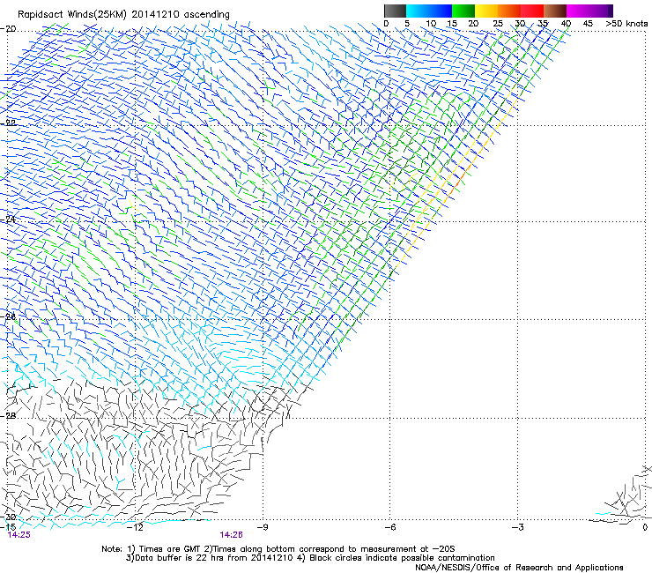Click the -3 longitude axis label

(x=517, y=527)
